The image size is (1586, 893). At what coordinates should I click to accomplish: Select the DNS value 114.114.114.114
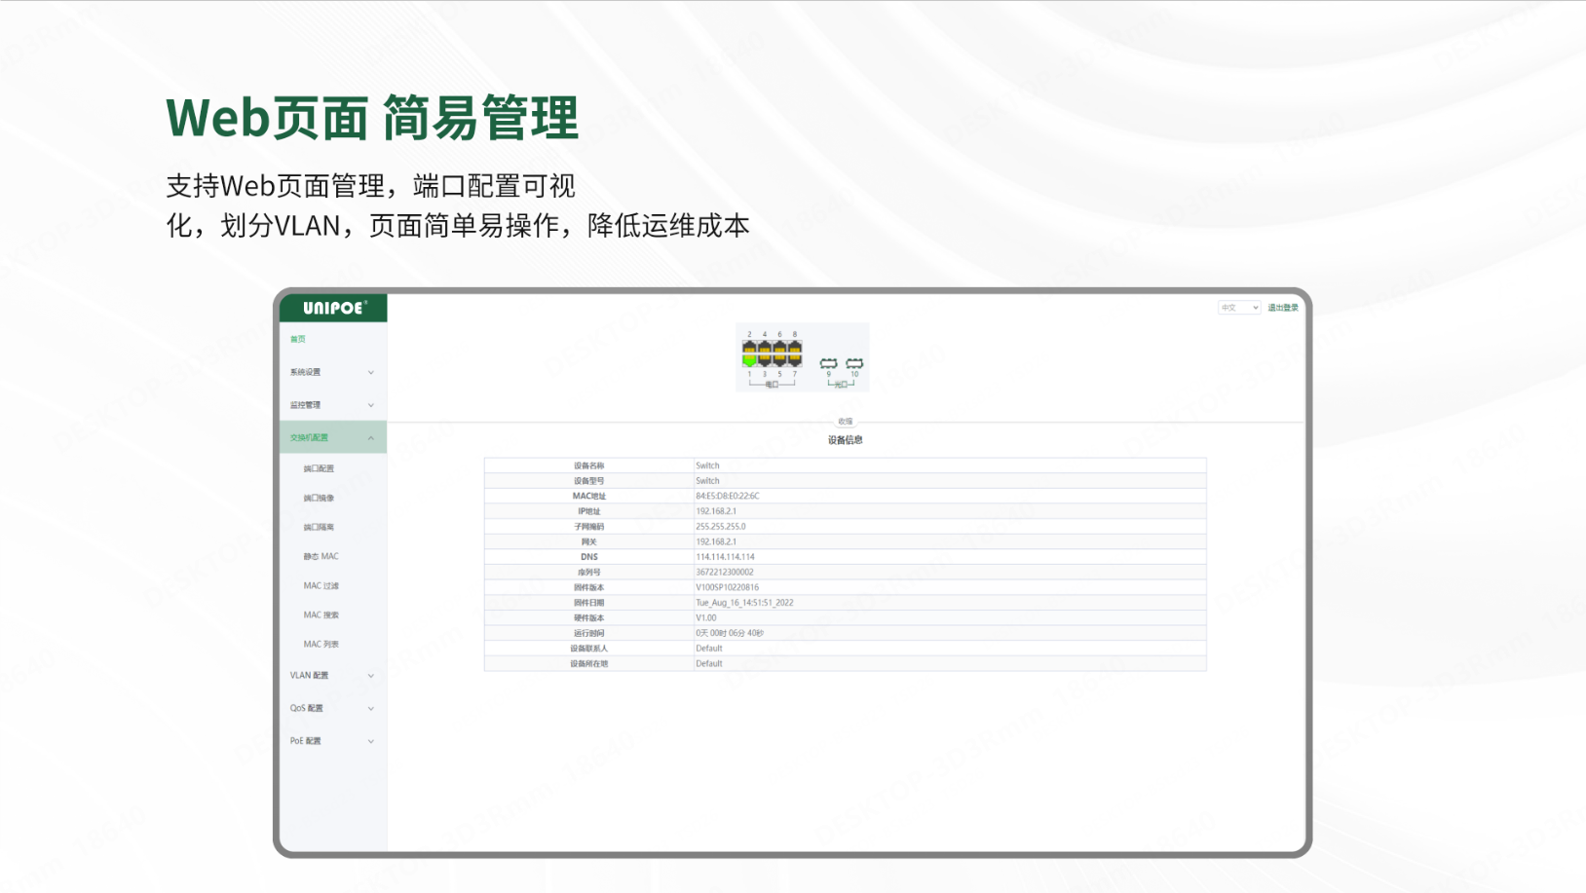point(725,557)
